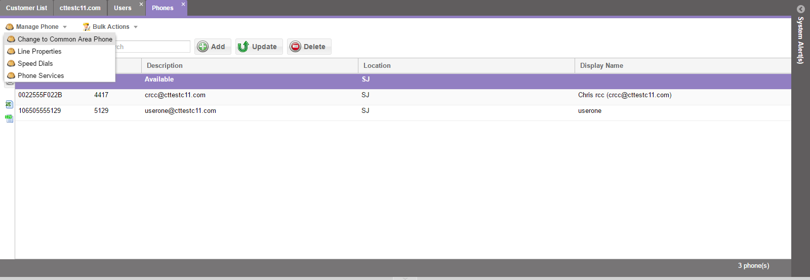Viewport: 810px width, 280px height.
Task: Close the Users tab
Action: pos(141,4)
